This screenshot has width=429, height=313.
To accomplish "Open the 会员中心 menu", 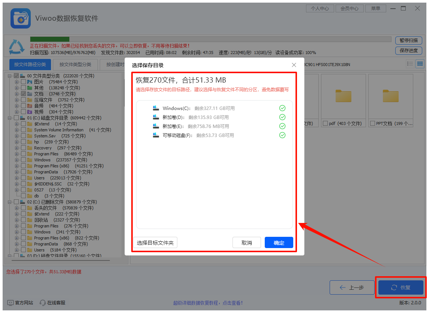I will (x=349, y=8).
